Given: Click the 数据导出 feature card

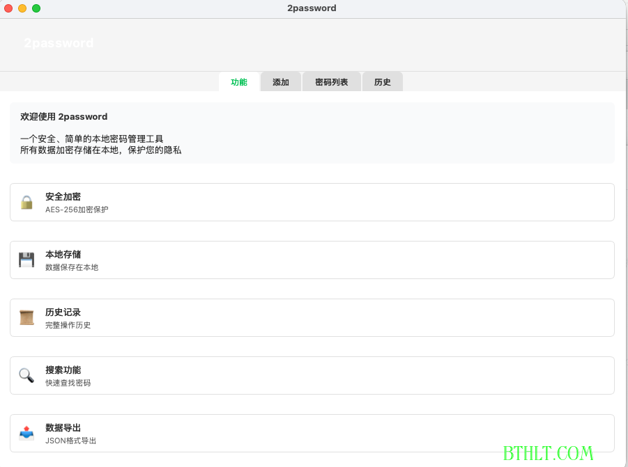Looking at the screenshot, I should (312, 432).
